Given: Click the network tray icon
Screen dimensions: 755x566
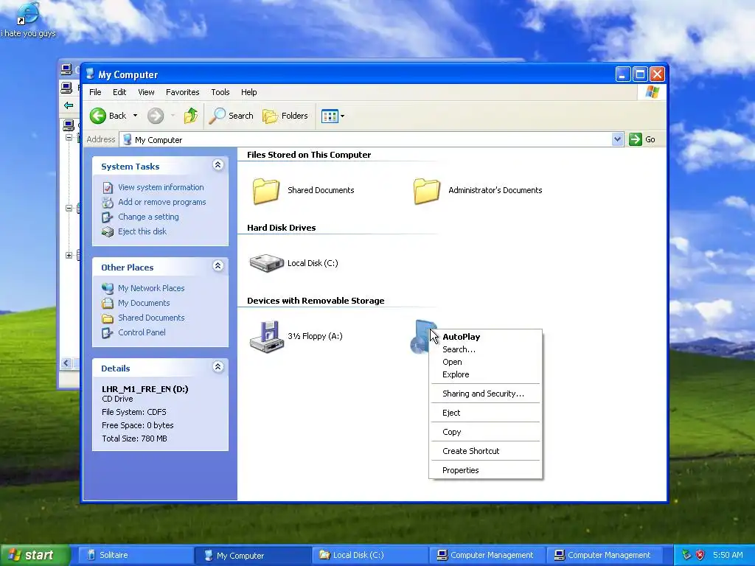Looking at the screenshot, I should tap(686, 555).
